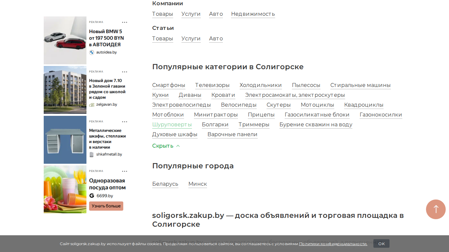This screenshot has height=252, width=449.
Task: Visit the Газосиликатные блоки category
Action: coord(317,115)
